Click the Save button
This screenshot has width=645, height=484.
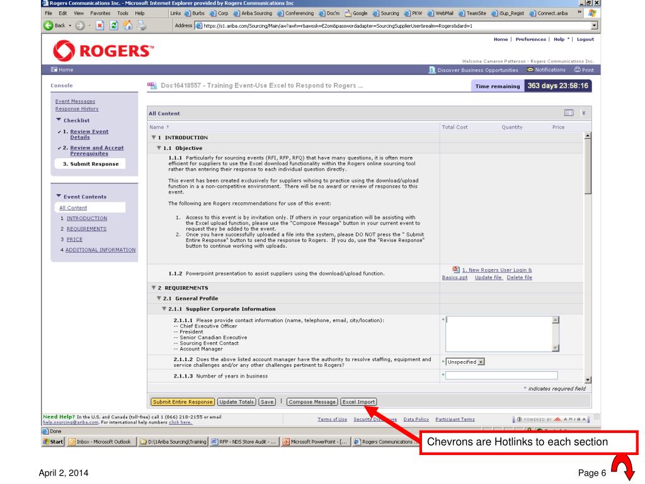267,401
